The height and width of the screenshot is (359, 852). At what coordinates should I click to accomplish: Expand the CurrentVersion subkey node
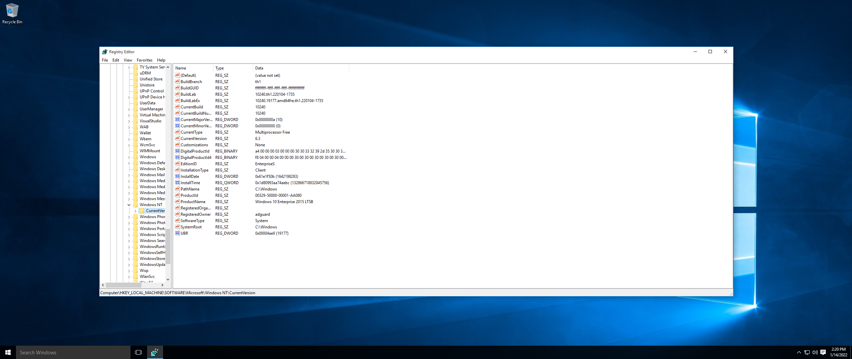tap(135, 211)
